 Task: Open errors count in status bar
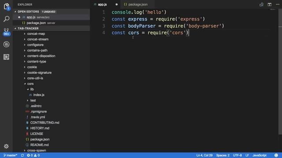coord(30,155)
